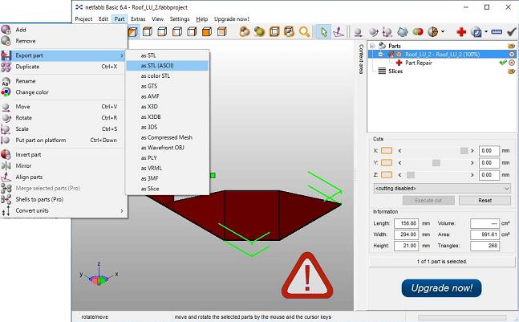Click the Mirror icon in Part menu

[6, 165]
